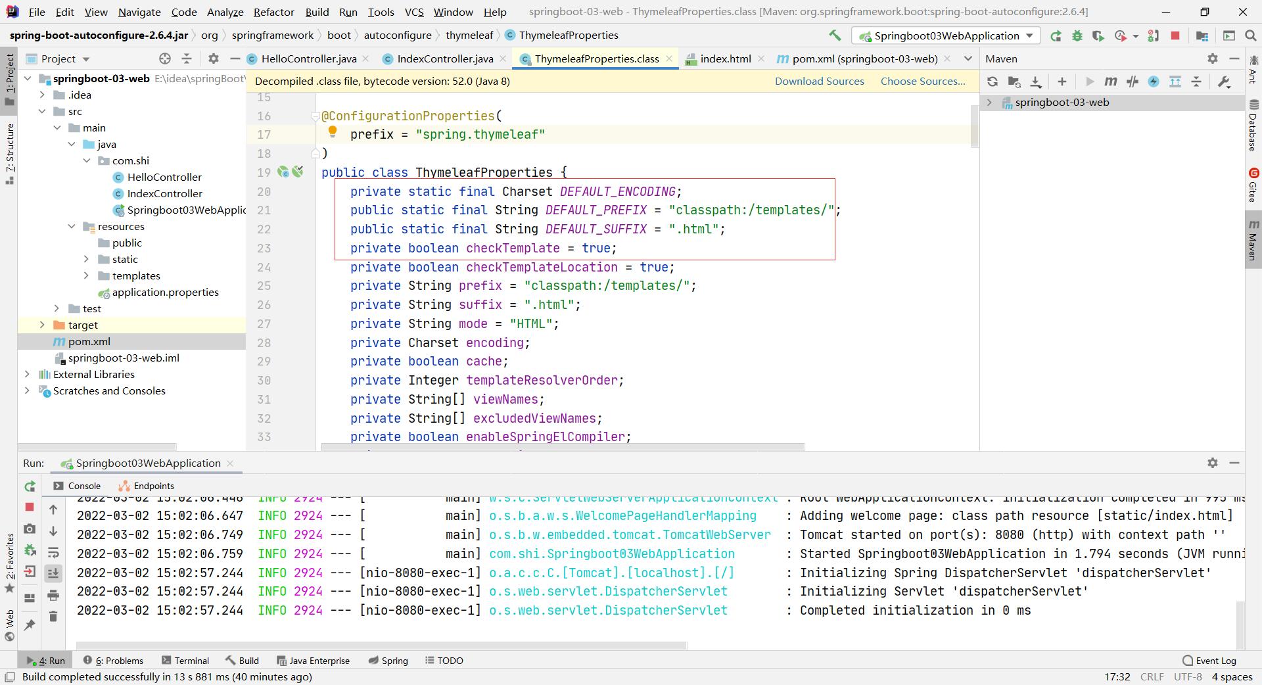Viewport: 1262px width, 685px height.
Task: Open the VCS menu
Action: click(x=413, y=12)
